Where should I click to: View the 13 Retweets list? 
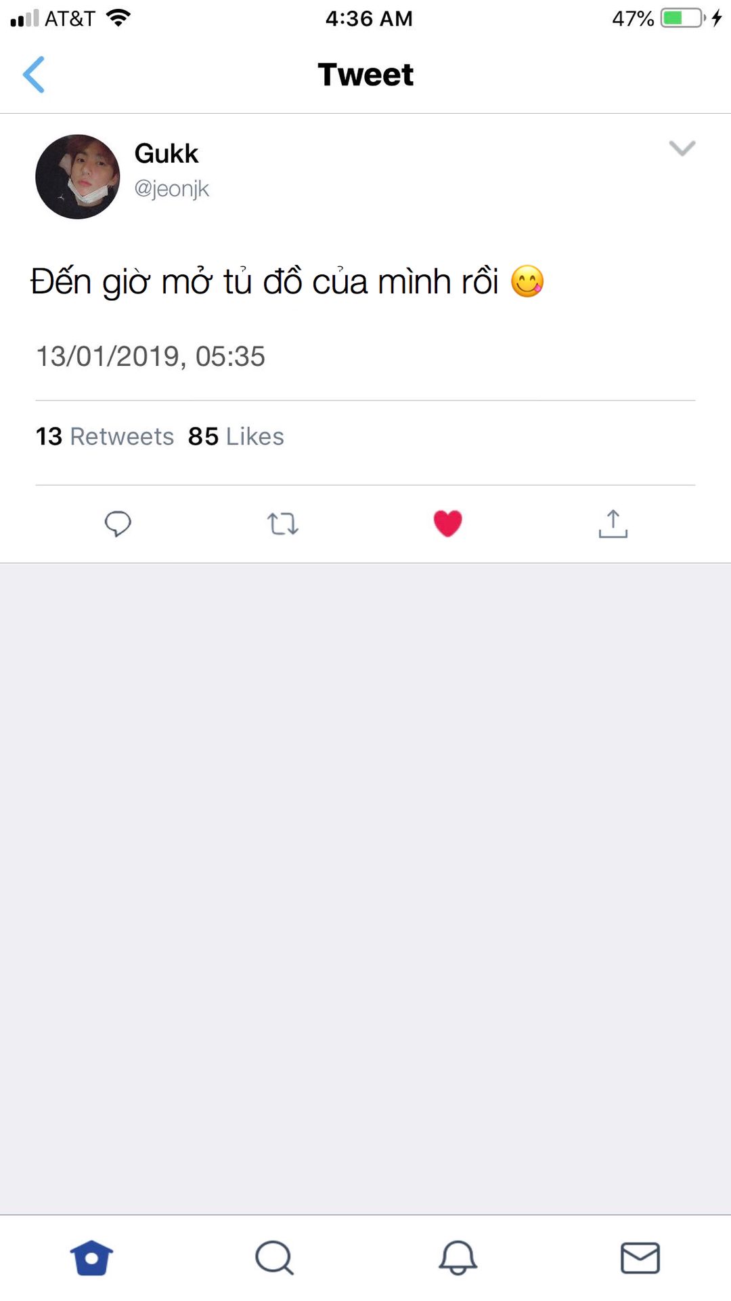point(105,436)
